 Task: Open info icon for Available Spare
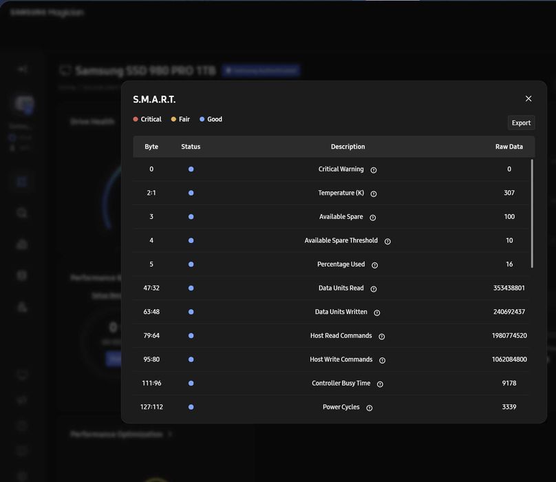[x=373, y=218]
